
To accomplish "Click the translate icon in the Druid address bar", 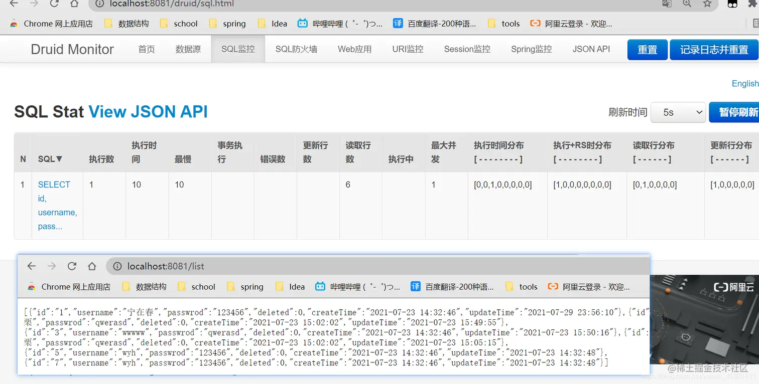I will (x=667, y=4).
